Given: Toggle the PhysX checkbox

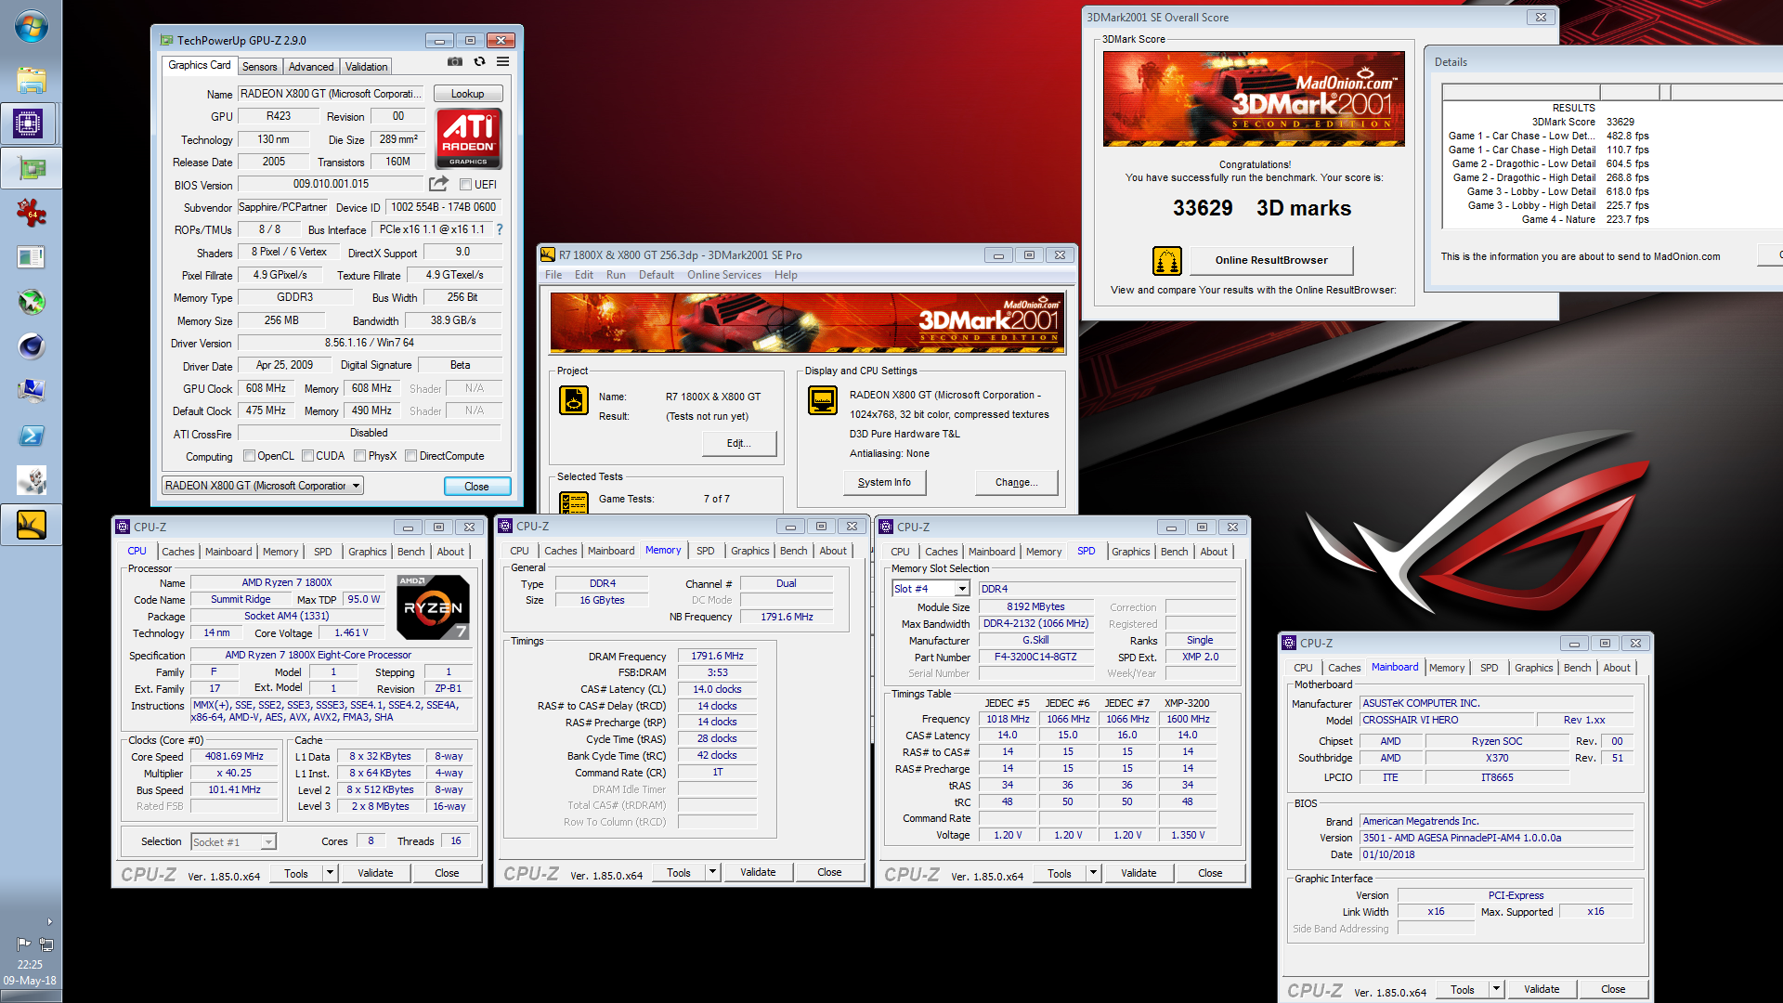Looking at the screenshot, I should click(x=359, y=456).
